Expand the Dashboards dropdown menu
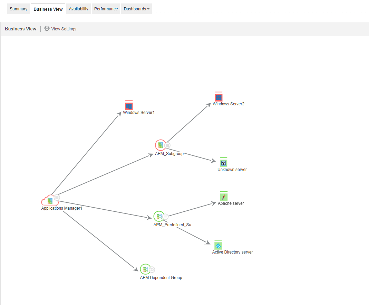This screenshot has height=305, width=369. pos(136,9)
